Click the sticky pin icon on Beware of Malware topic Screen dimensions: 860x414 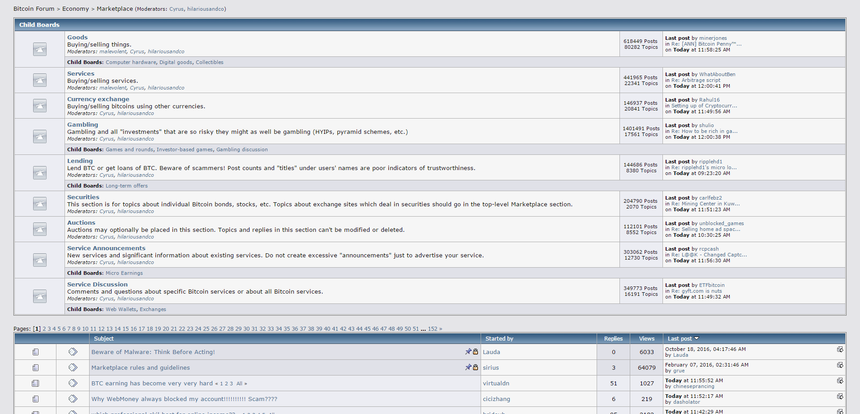click(x=468, y=352)
